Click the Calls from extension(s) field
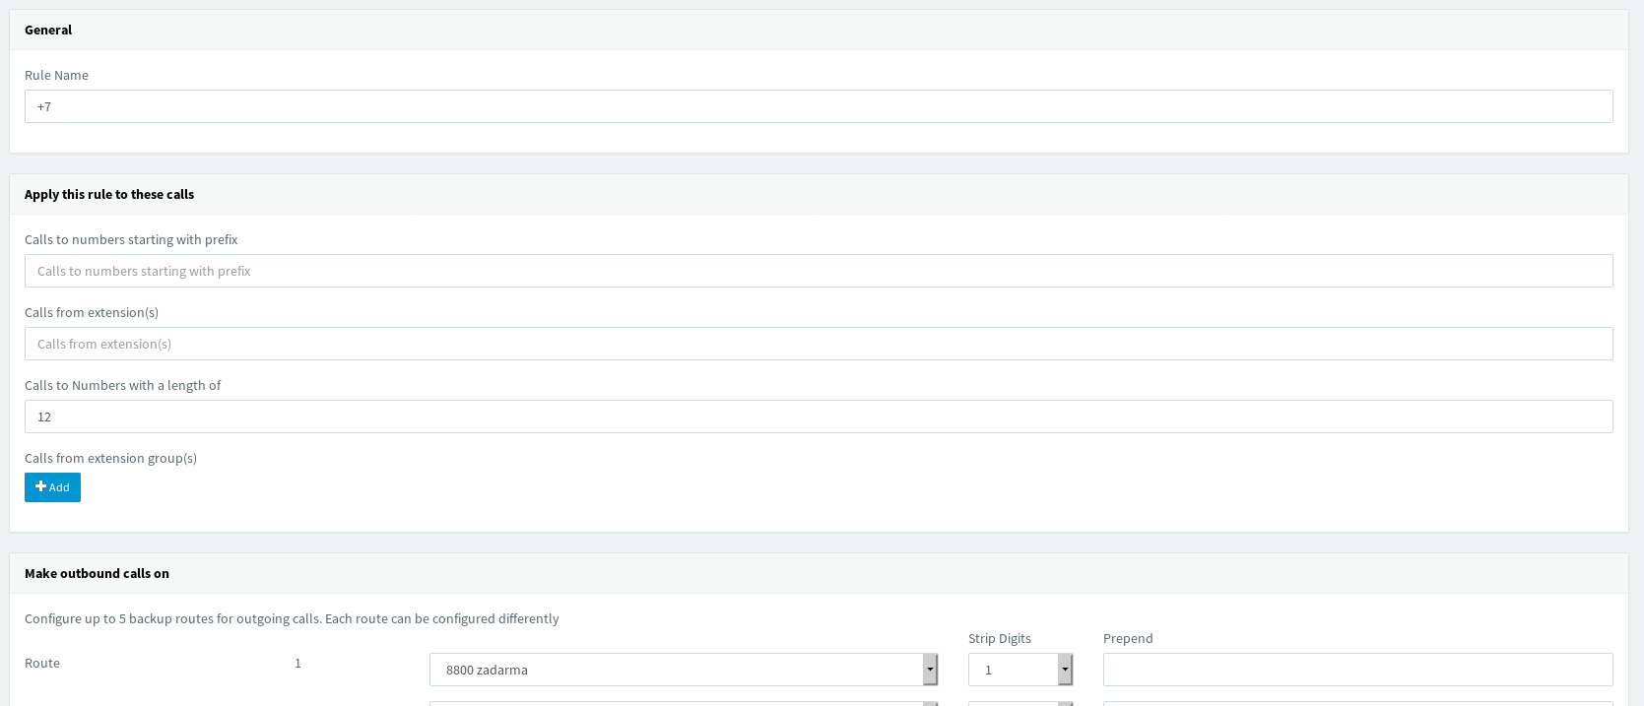Image resolution: width=1644 pixels, height=706 pixels. (819, 344)
